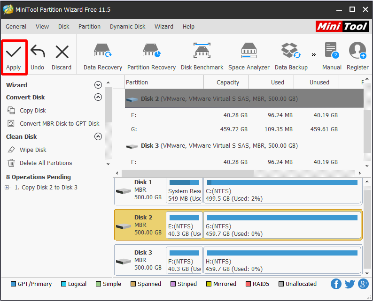Open the Help menu
The width and height of the screenshot is (373, 301).
click(x=188, y=27)
